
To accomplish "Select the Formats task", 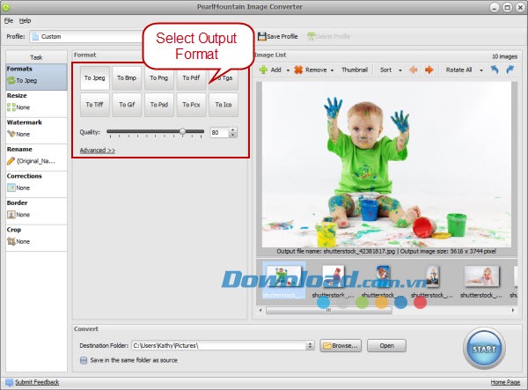I will tap(36, 77).
